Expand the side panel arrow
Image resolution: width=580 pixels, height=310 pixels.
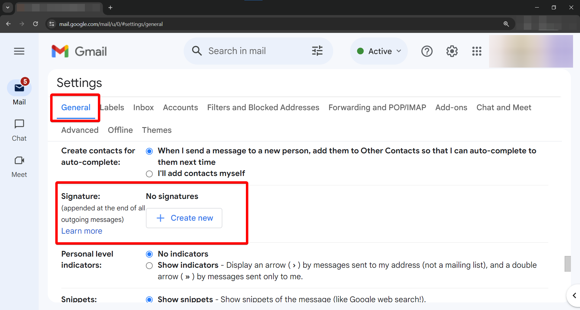pos(574,296)
